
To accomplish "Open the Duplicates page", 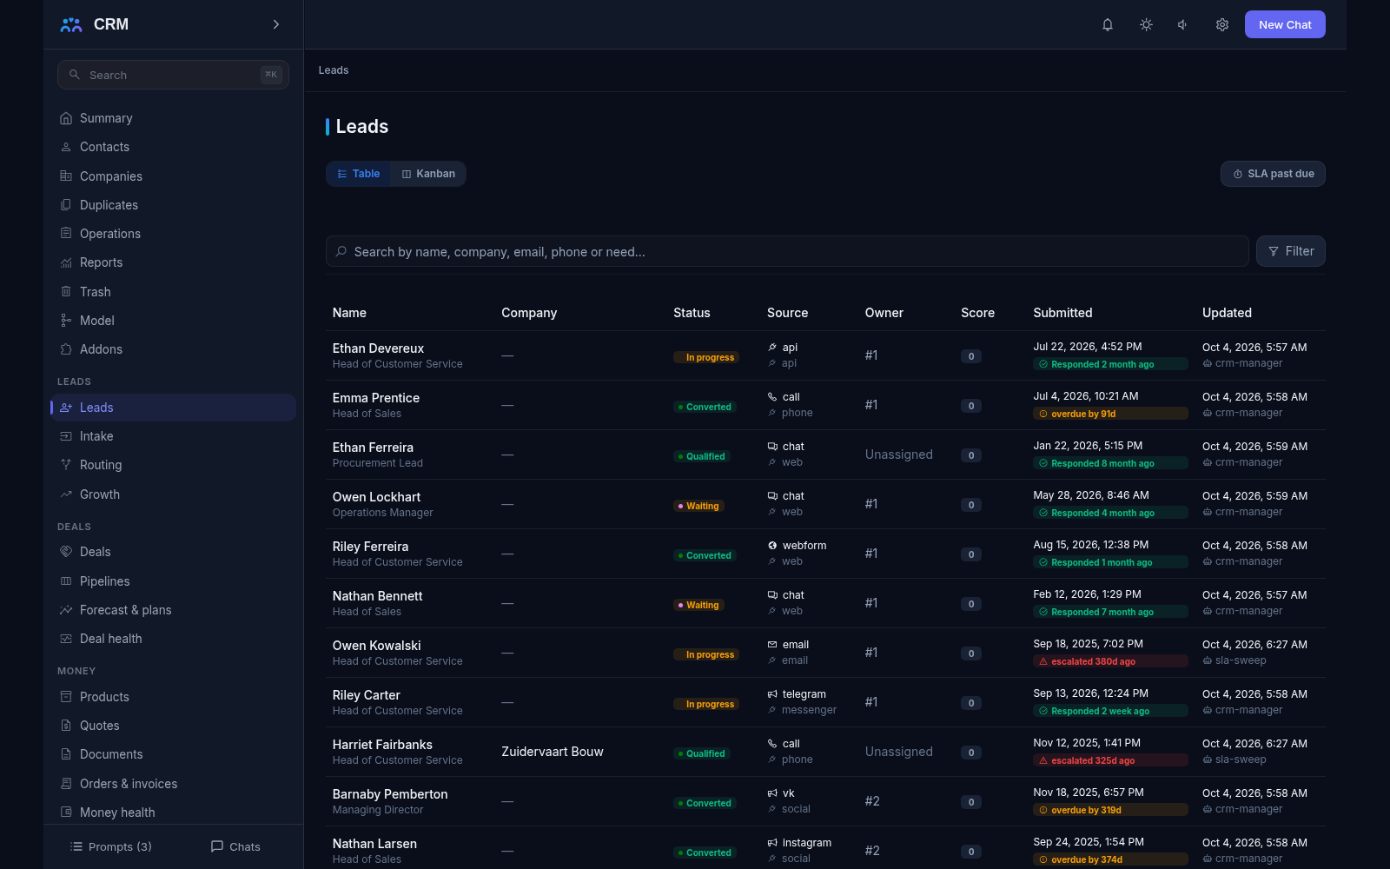I will coord(173,205).
